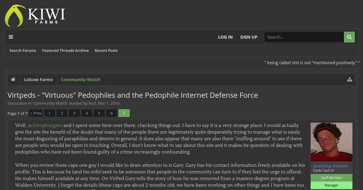Viewport: 363px width, 190px height.
Task: Click 'Clyde Cash irl' user title
Action: point(323,170)
